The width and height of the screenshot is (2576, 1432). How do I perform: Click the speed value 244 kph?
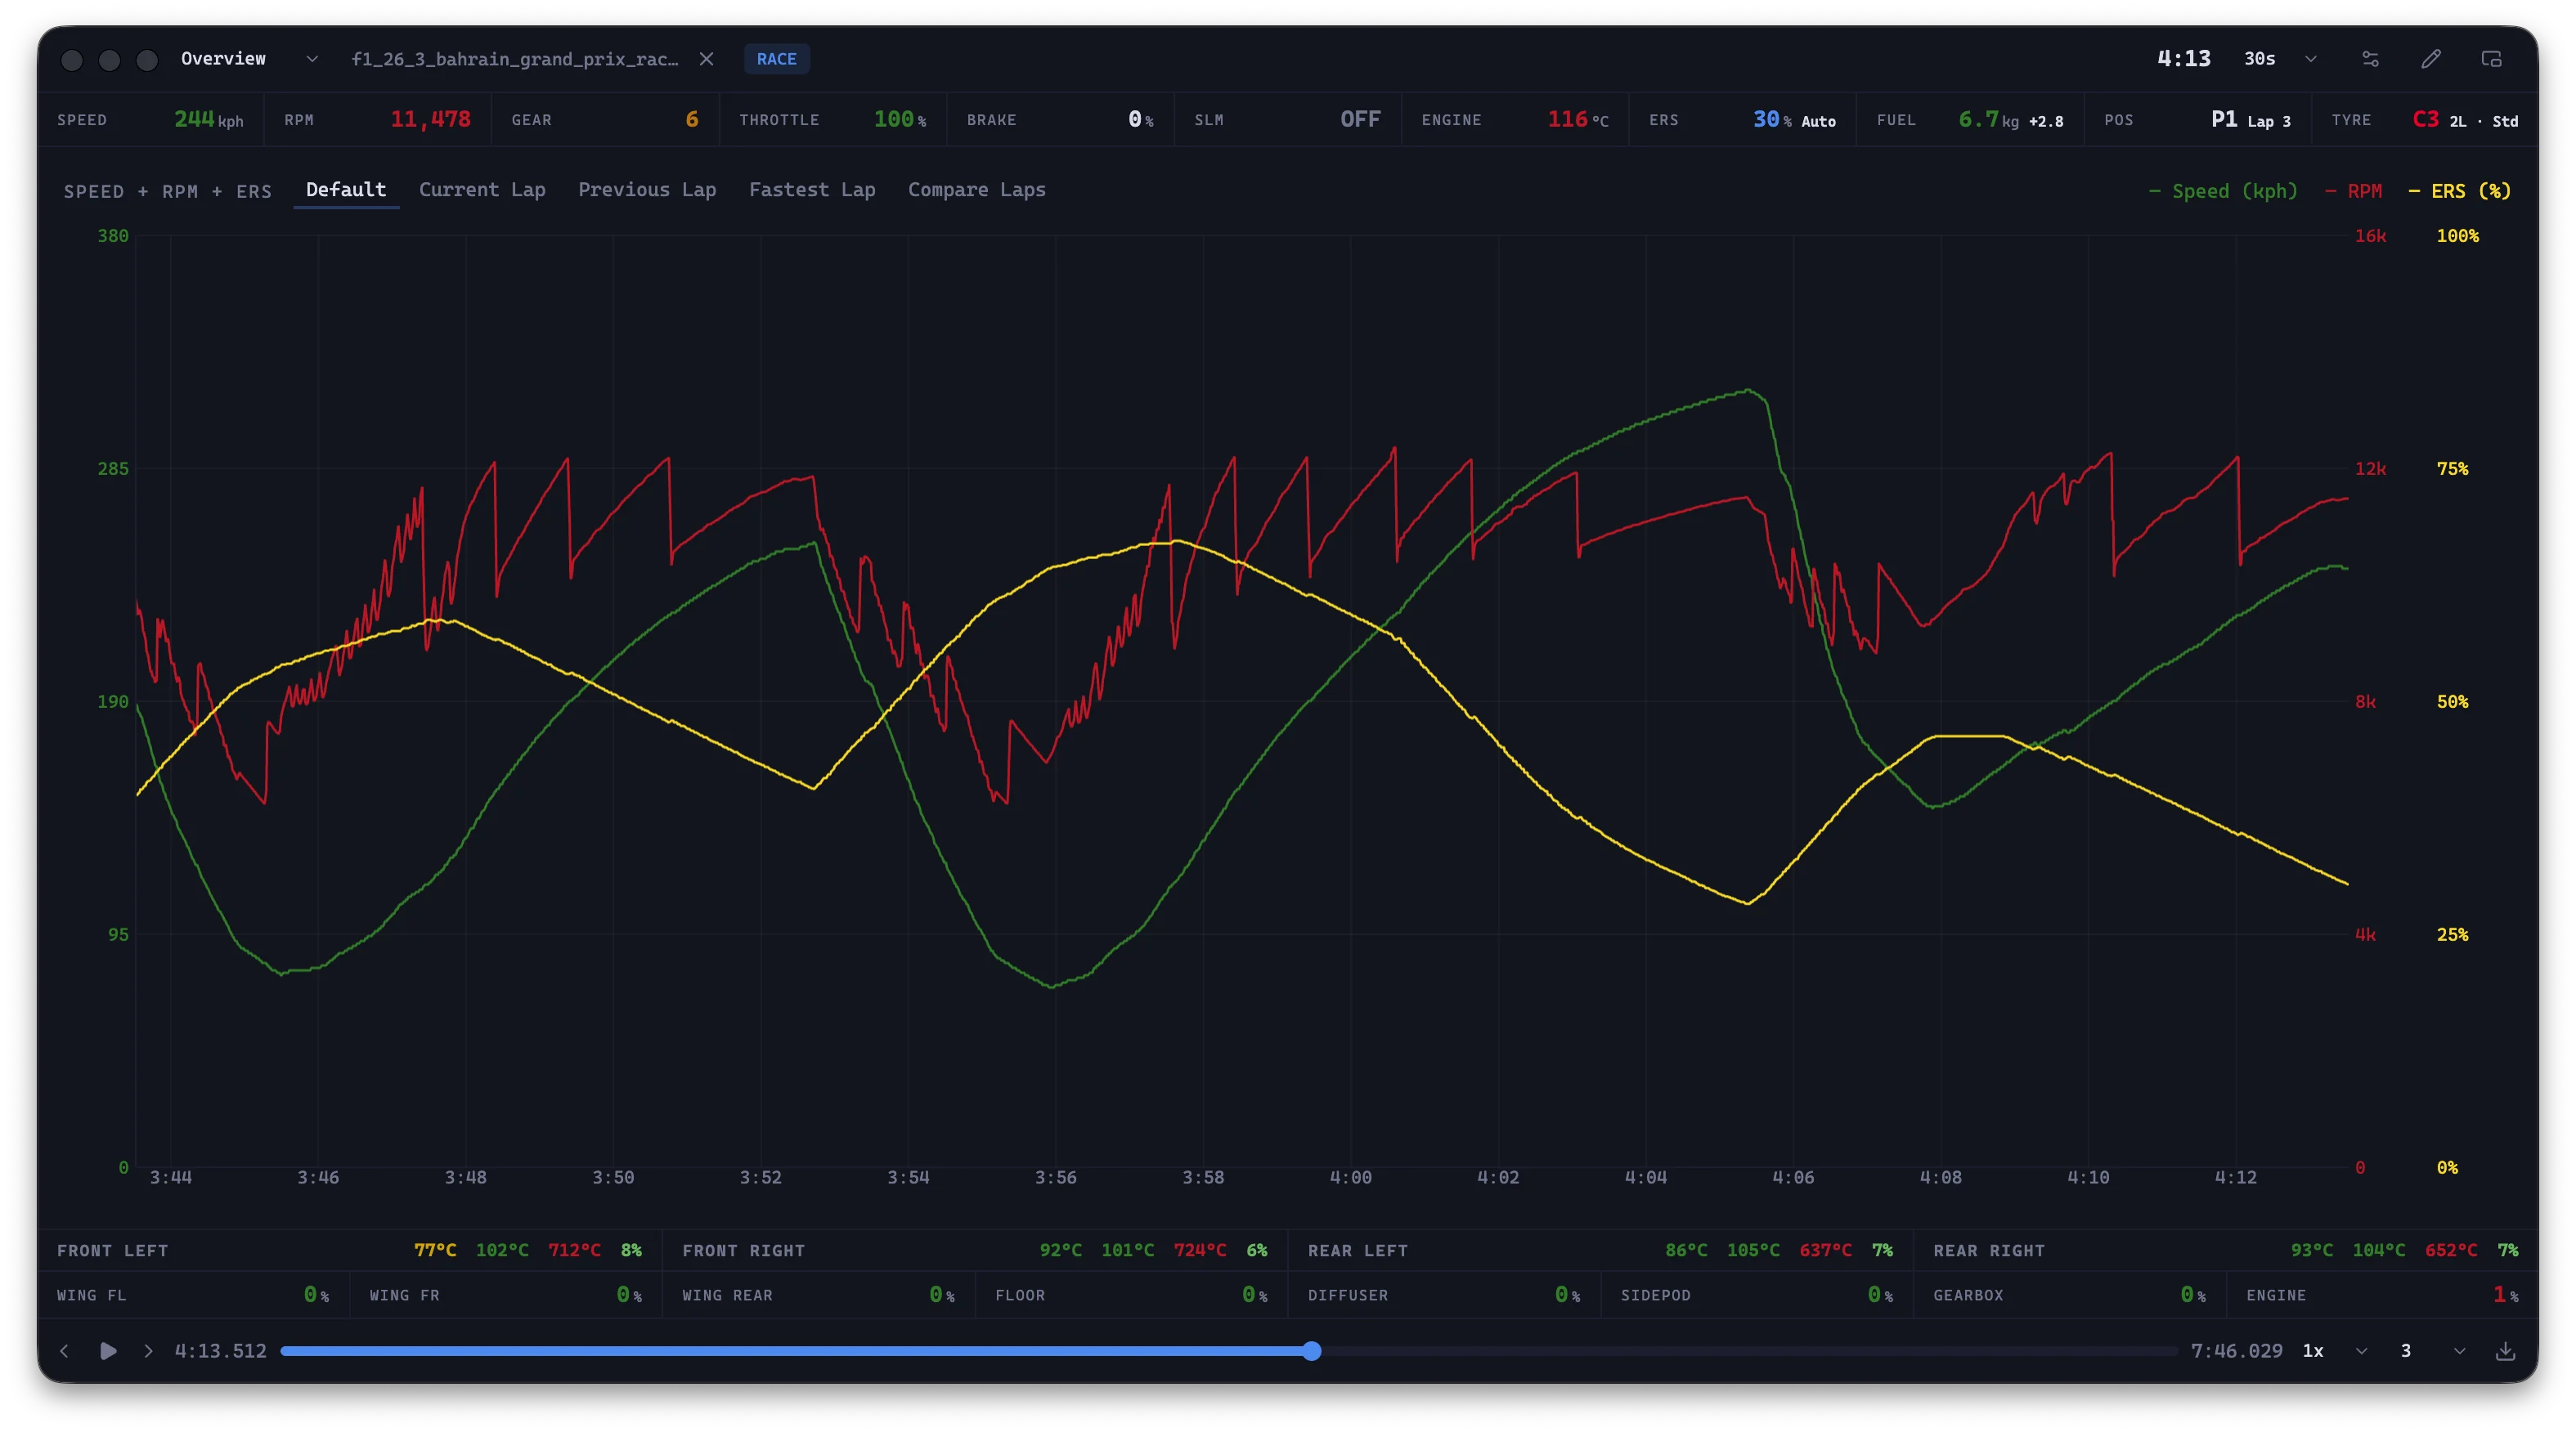[209, 120]
